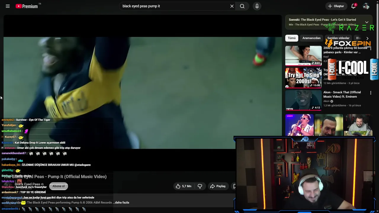Open the Oluştur create button
This screenshot has height=213, width=379.
coord(336,6)
